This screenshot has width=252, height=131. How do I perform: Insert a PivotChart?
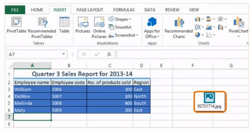click(238, 25)
